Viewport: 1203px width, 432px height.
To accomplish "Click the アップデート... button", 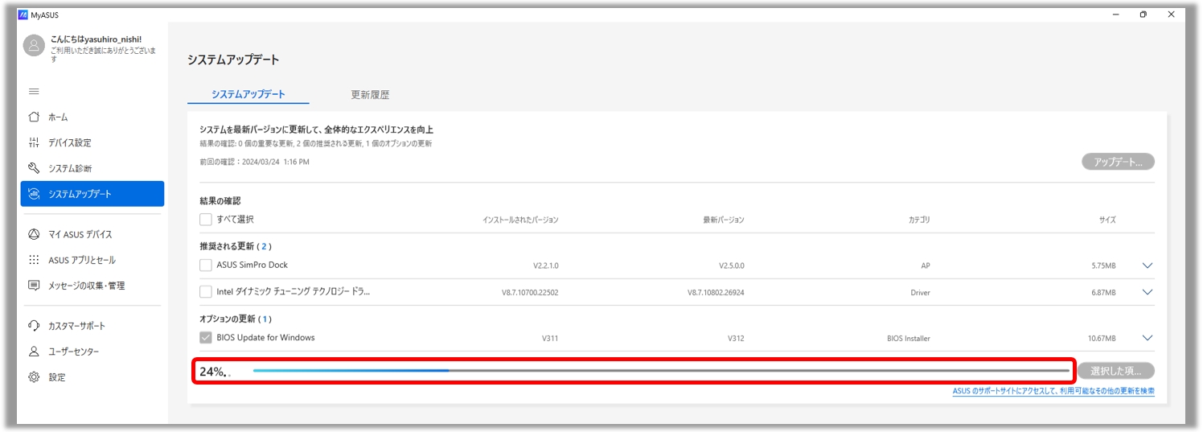I will tap(1118, 162).
